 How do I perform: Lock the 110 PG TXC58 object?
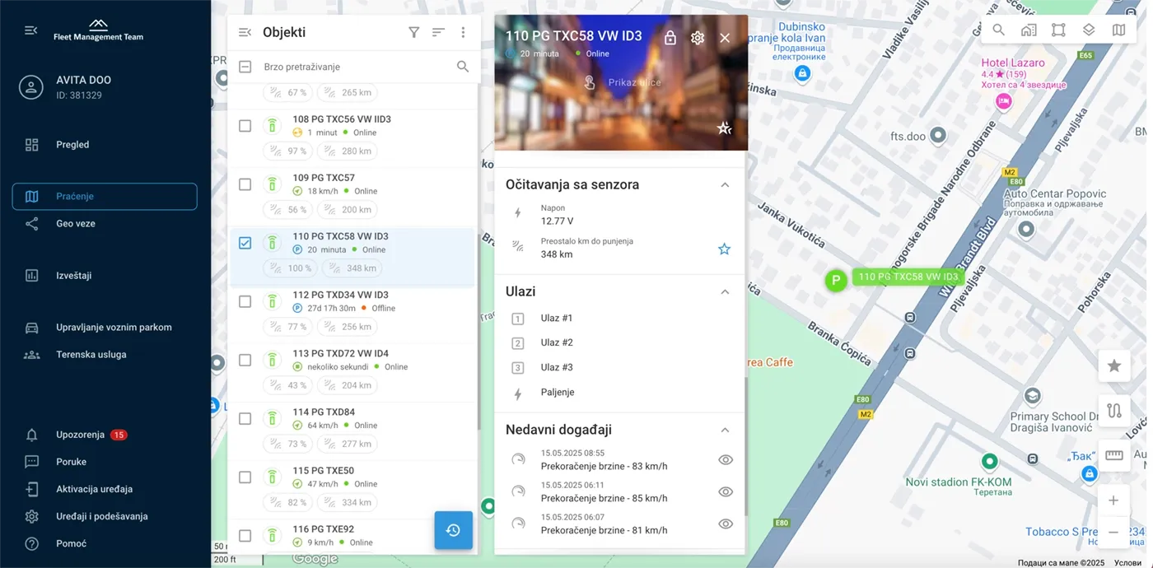[670, 38]
